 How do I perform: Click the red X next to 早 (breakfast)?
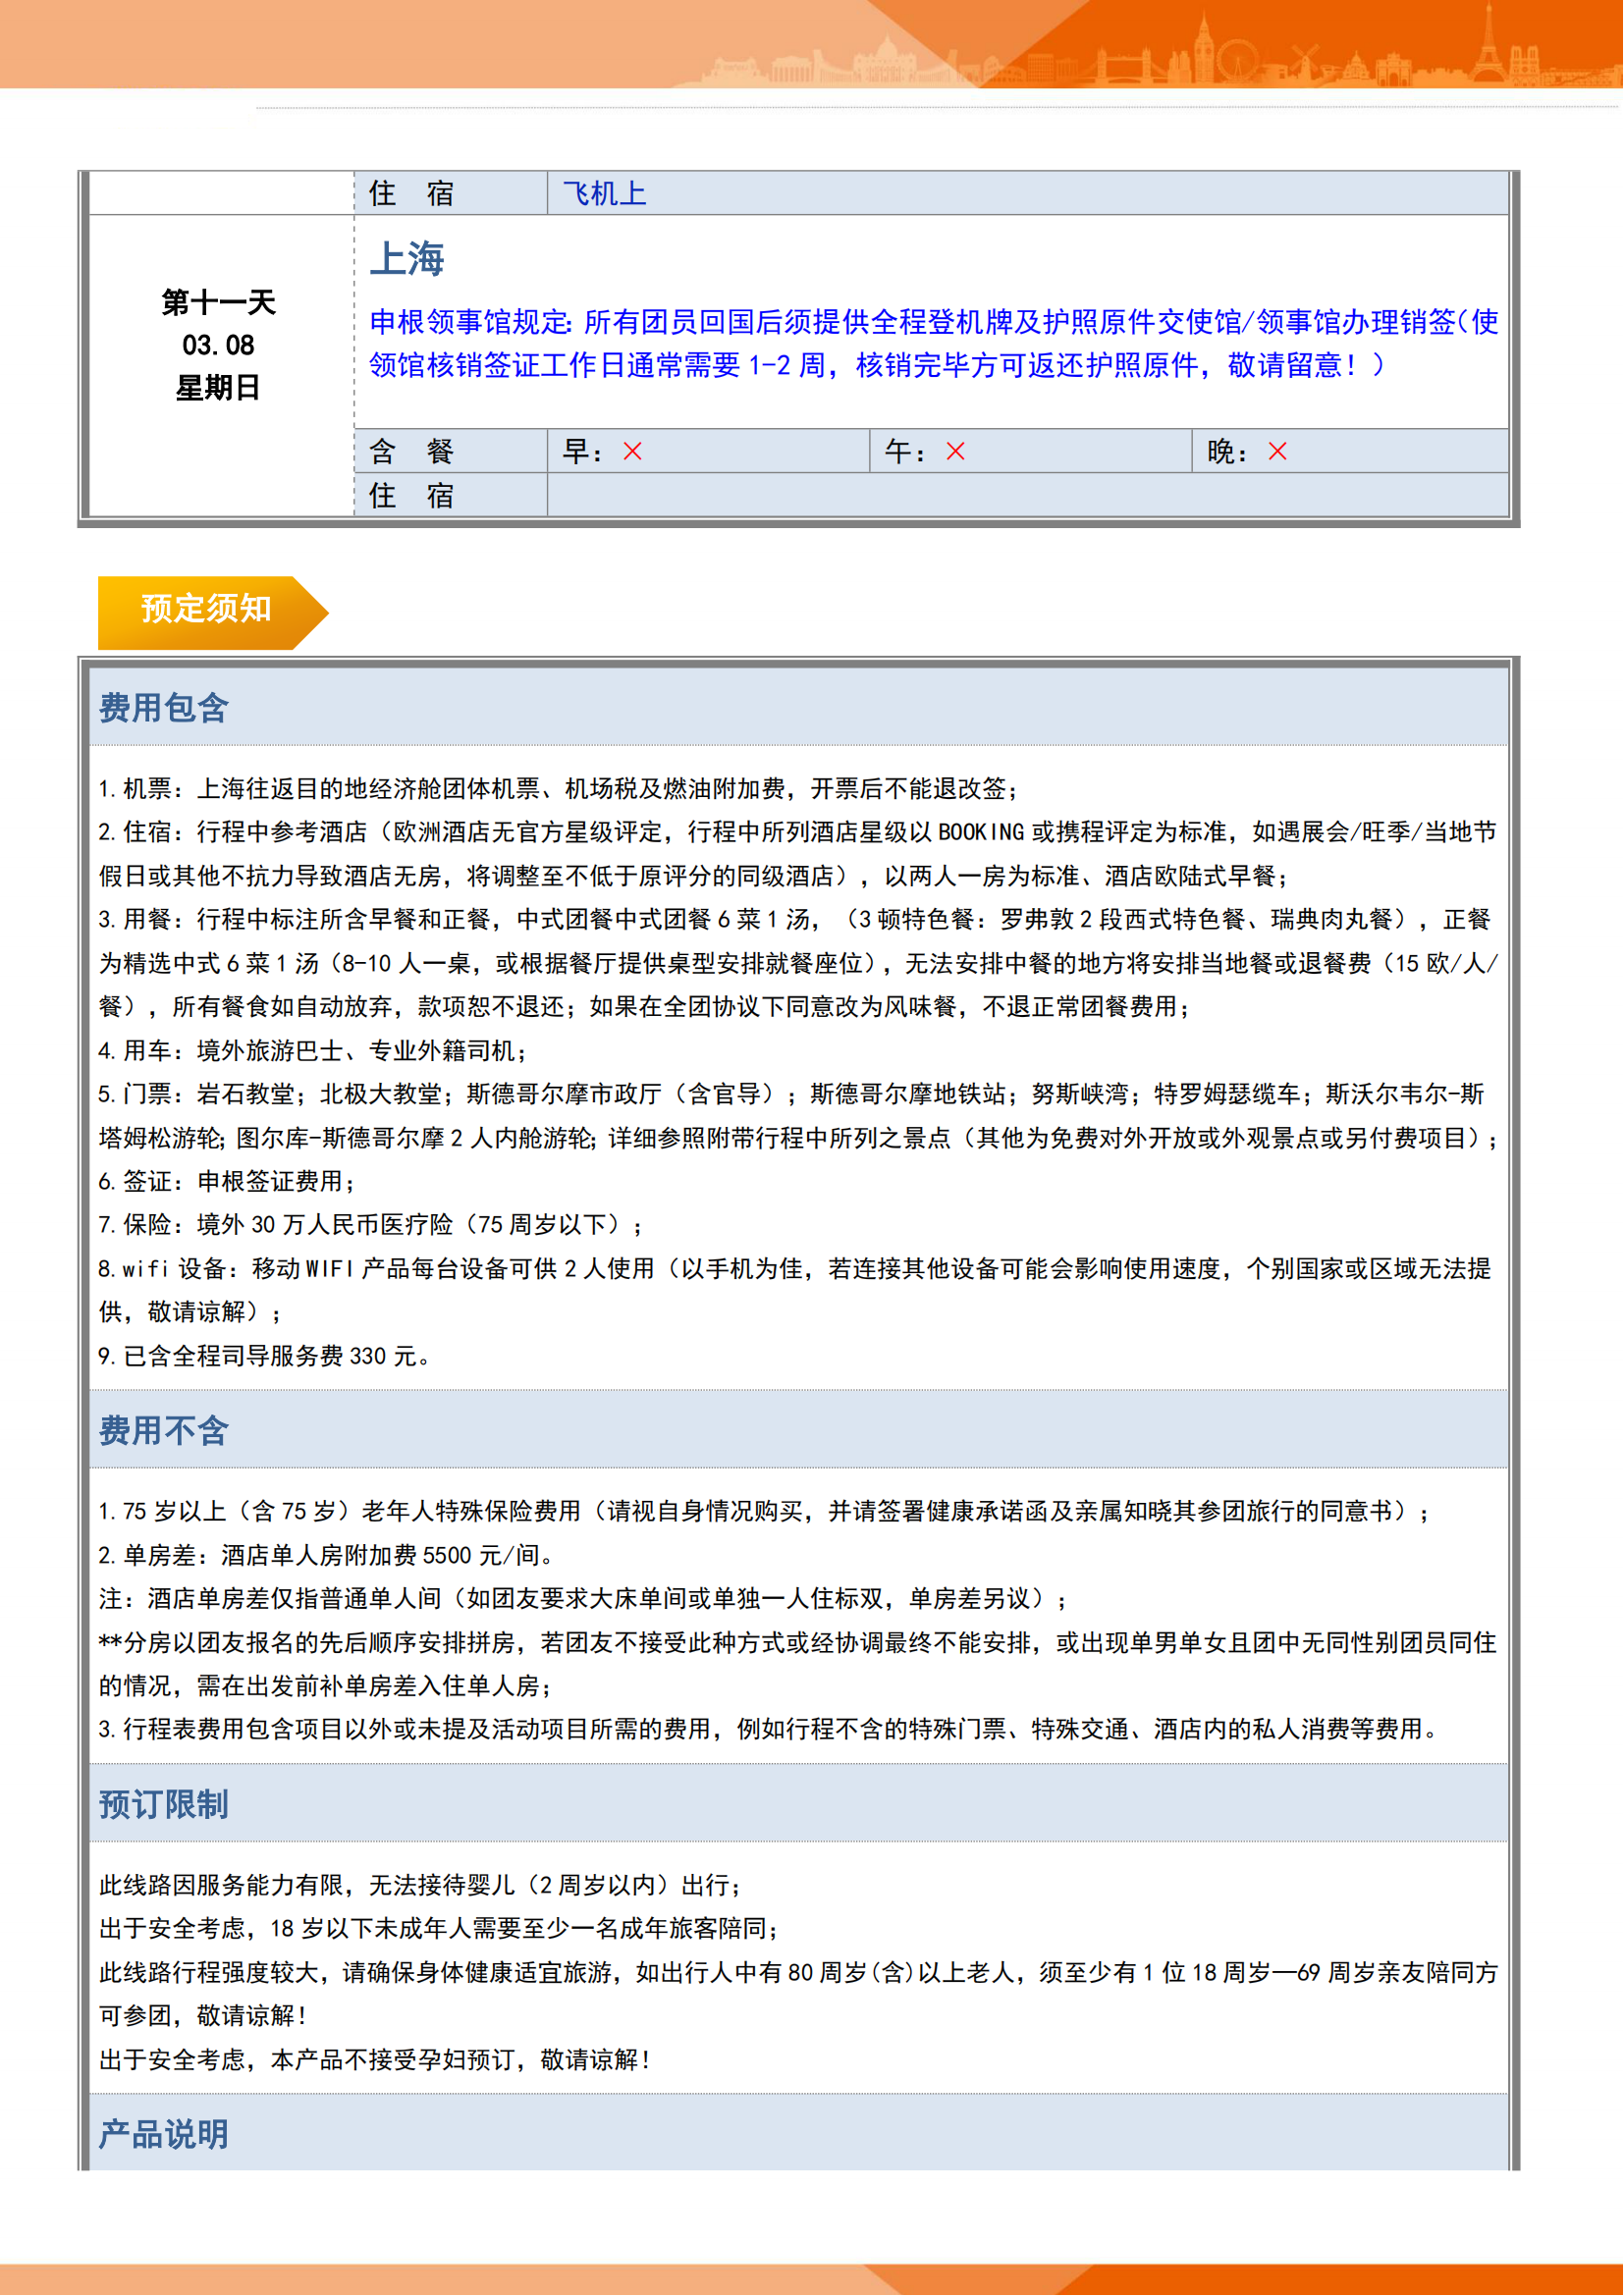pyautogui.click(x=632, y=452)
